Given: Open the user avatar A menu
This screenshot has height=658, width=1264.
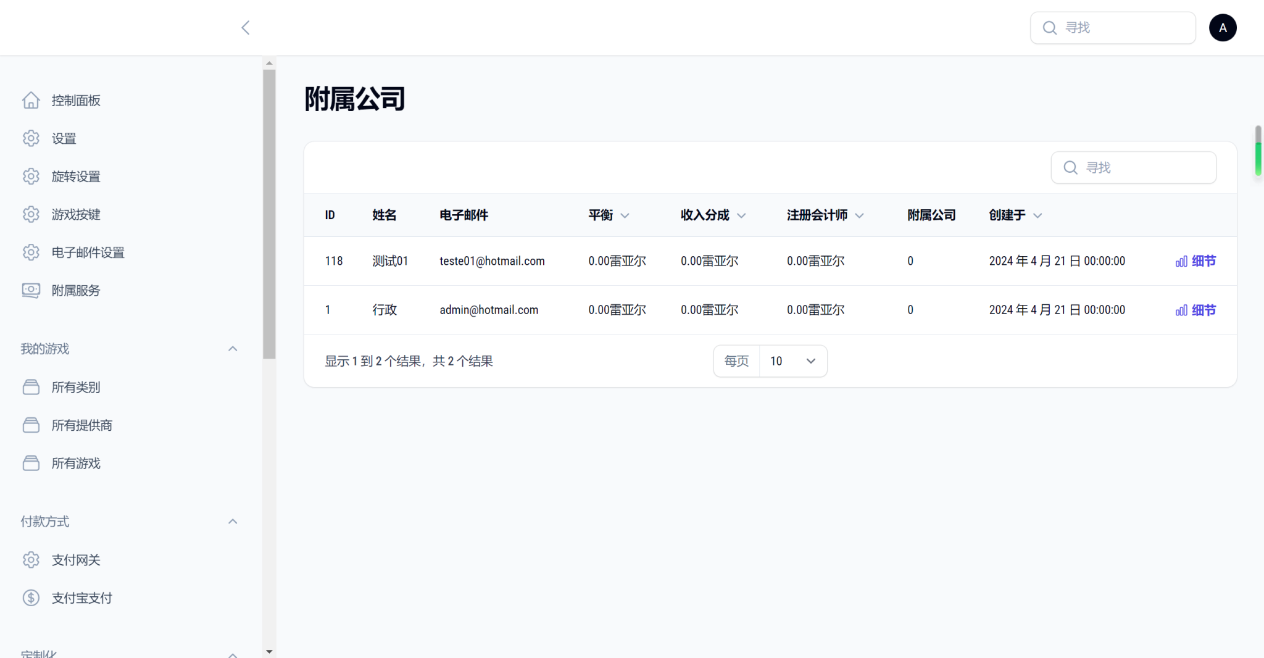Looking at the screenshot, I should pos(1222,28).
